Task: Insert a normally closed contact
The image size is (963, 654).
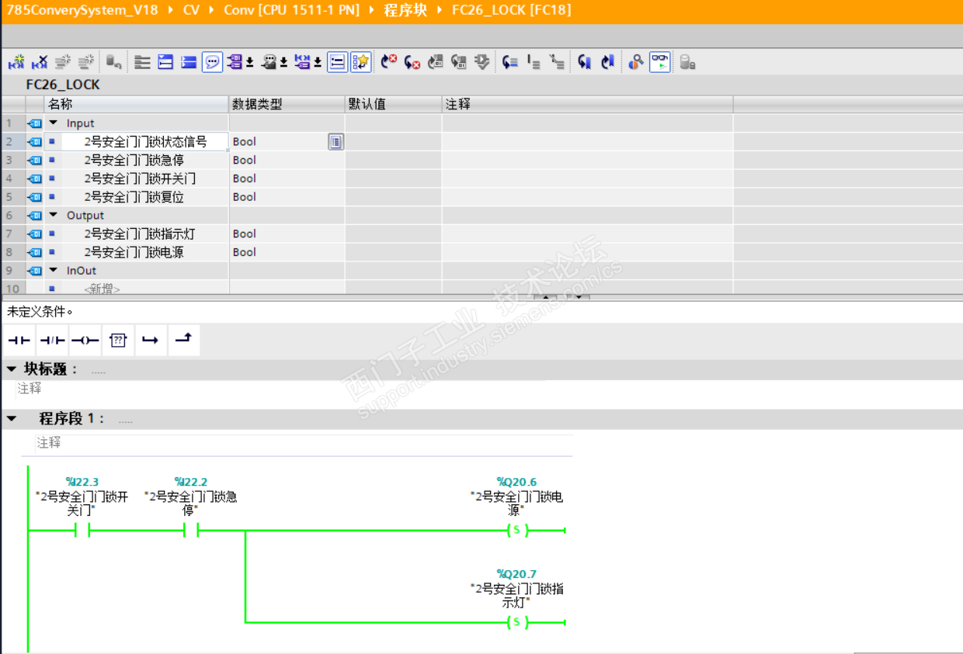Action: [52, 341]
